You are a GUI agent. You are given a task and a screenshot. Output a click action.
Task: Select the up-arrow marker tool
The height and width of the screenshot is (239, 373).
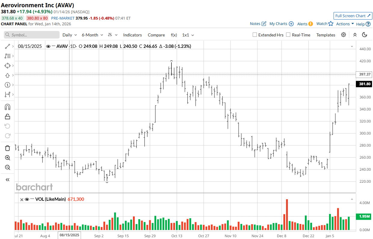(x=8, y=75)
